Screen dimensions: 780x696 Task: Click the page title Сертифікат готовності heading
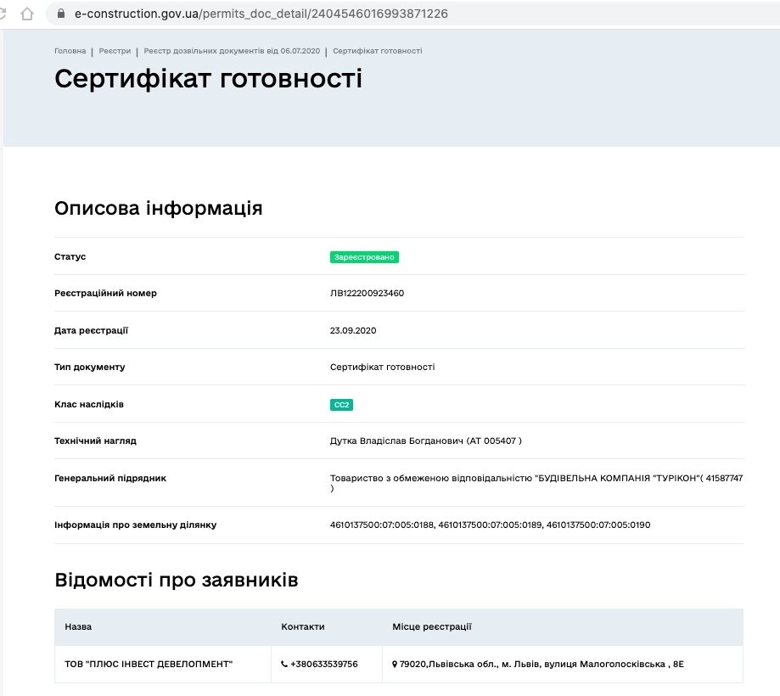[209, 79]
